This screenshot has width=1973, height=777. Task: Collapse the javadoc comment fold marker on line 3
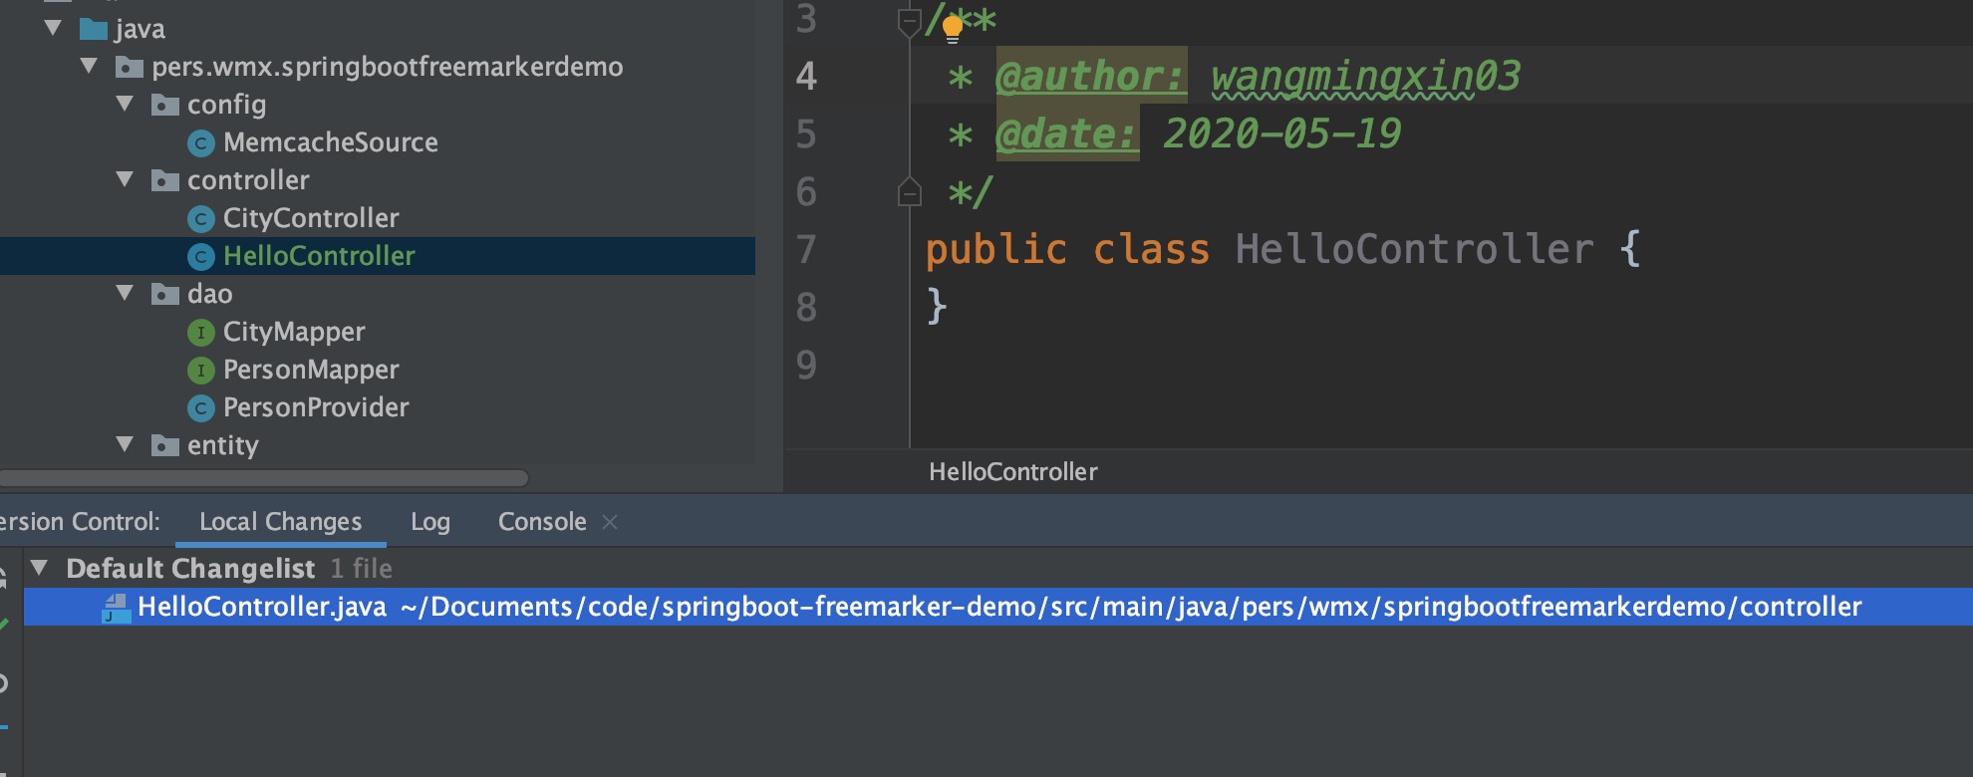(908, 20)
